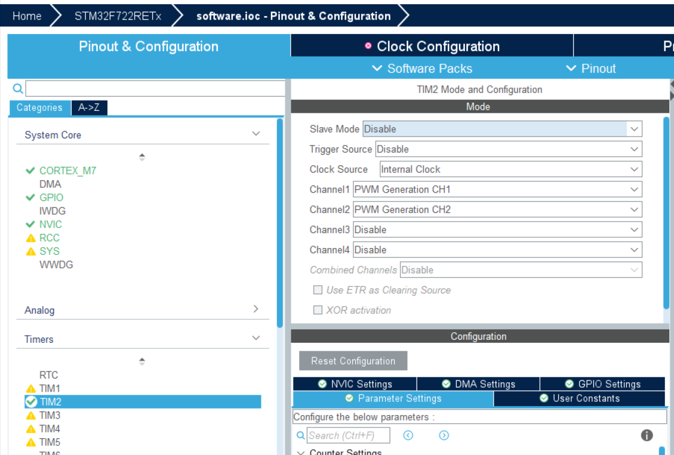Screen dimensions: 674x455
Task: Click the warning triangle next to TIM4
Action: pyautogui.click(x=30, y=429)
